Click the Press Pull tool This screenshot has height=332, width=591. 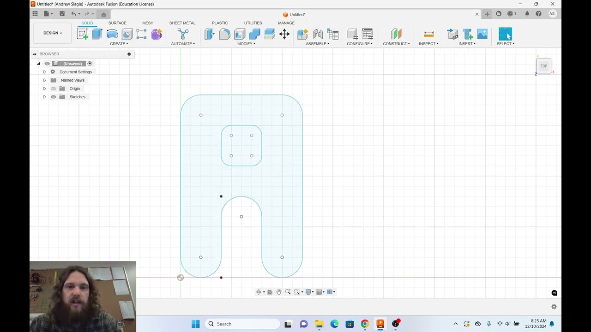click(x=210, y=34)
